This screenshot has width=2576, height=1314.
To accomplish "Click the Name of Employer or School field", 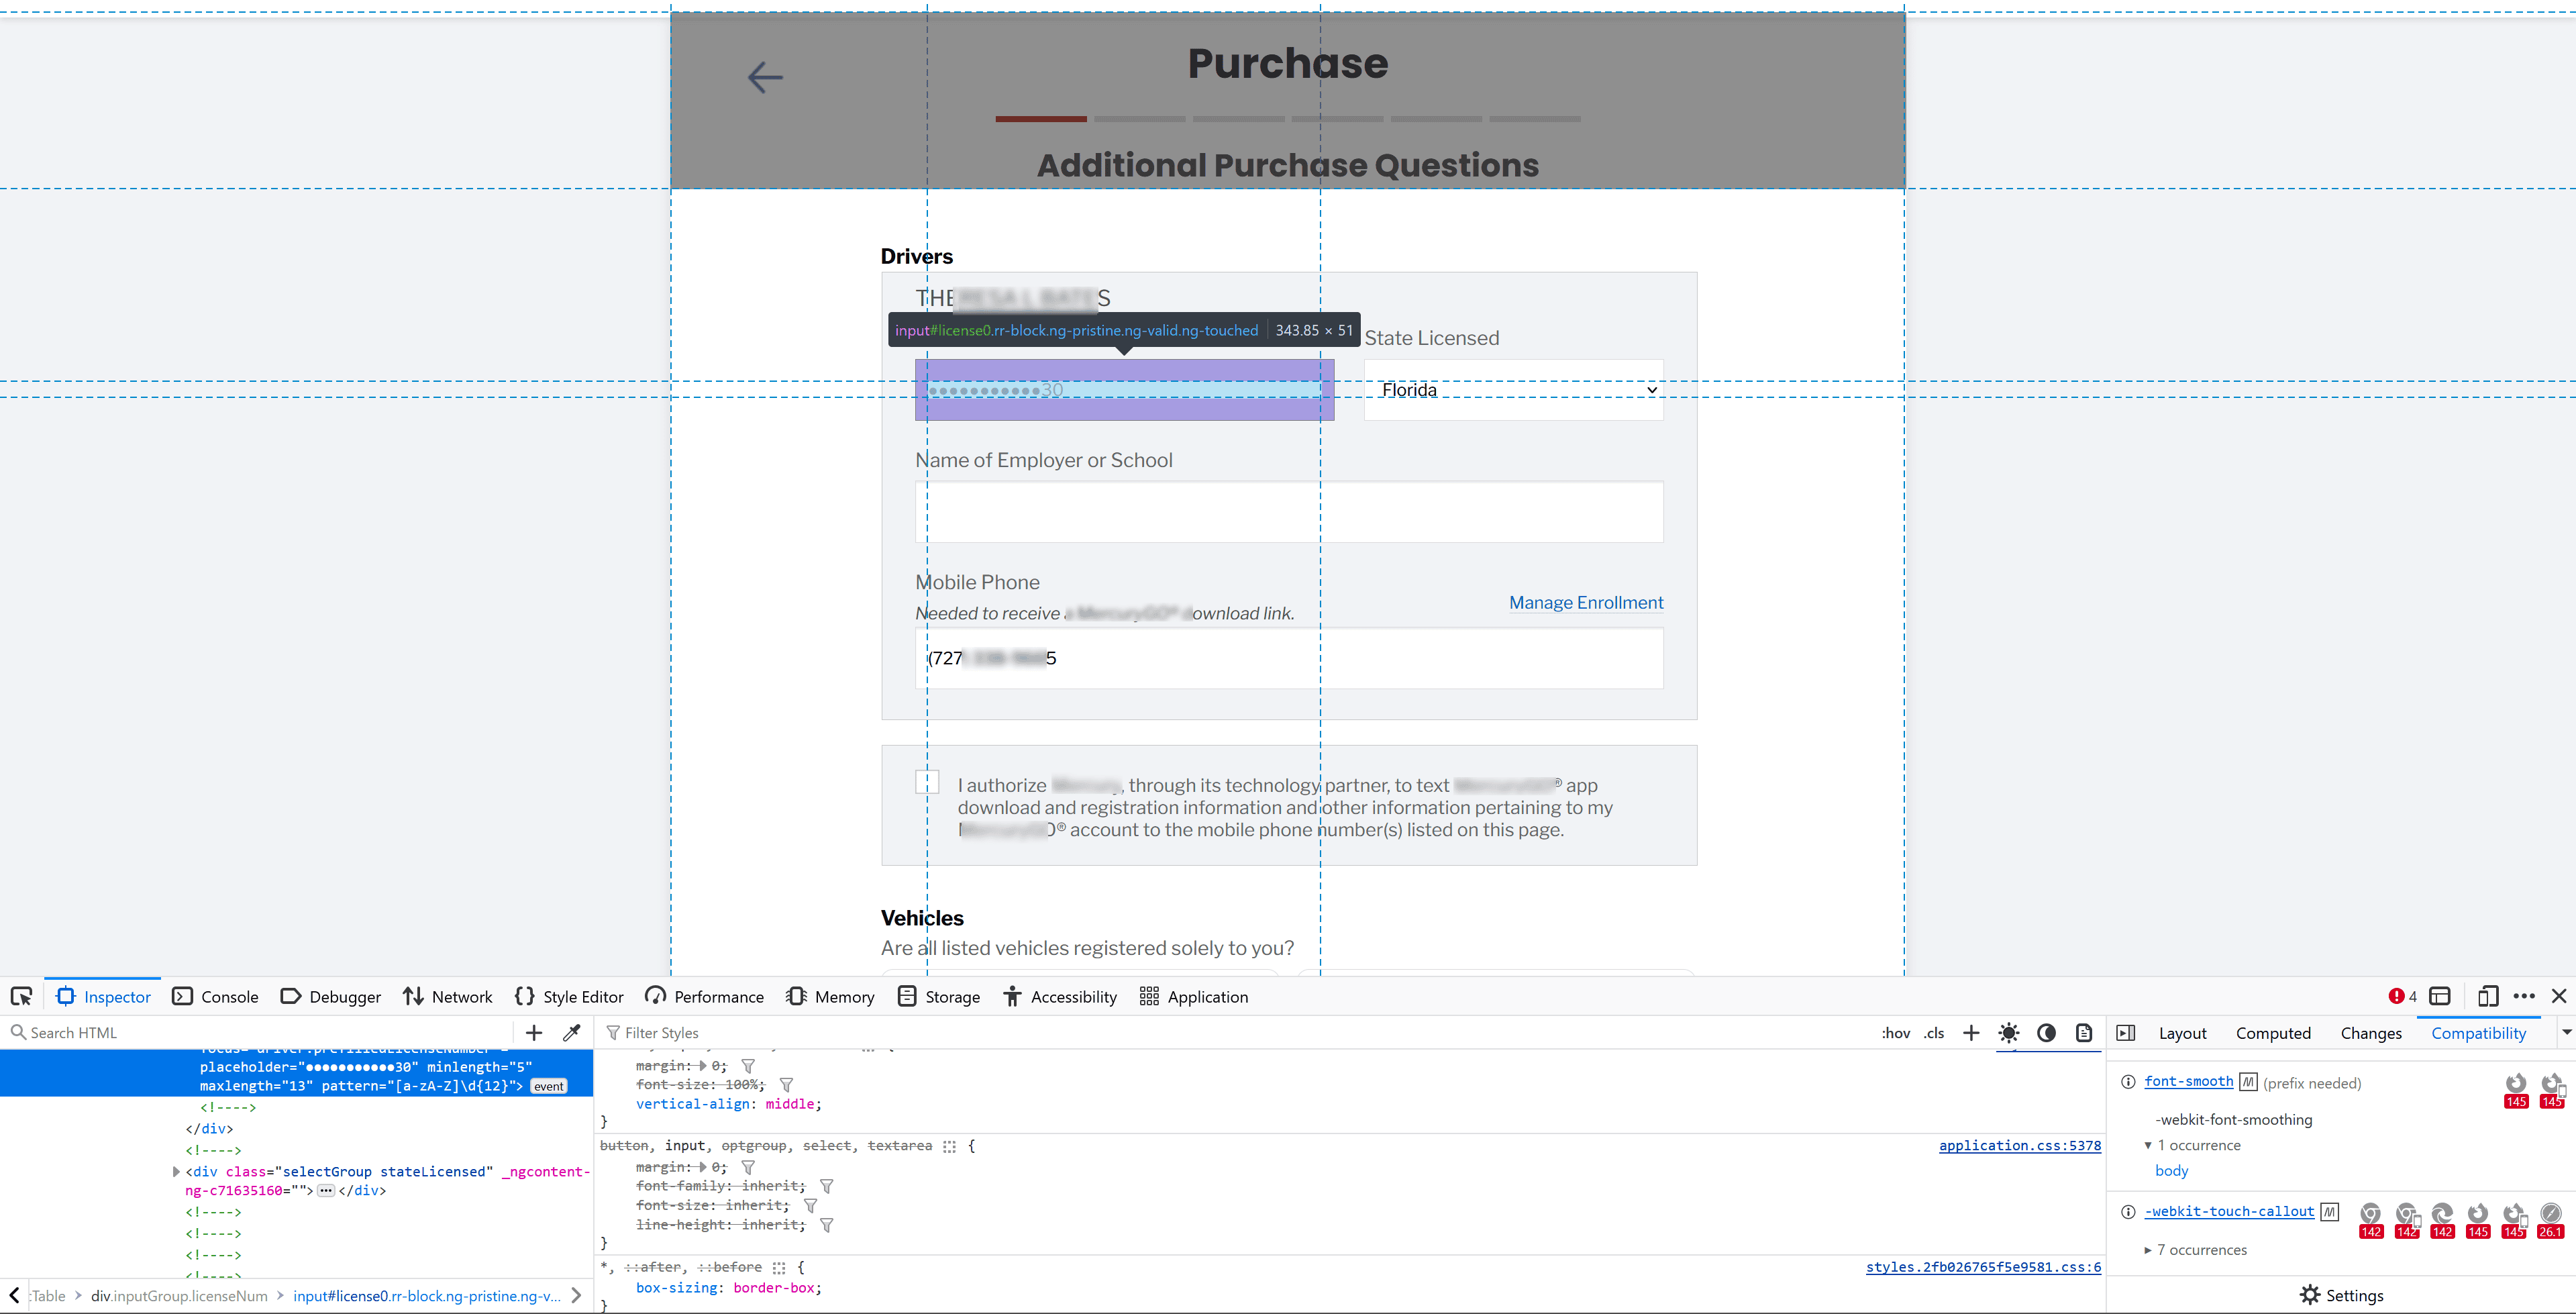I will (x=1288, y=512).
